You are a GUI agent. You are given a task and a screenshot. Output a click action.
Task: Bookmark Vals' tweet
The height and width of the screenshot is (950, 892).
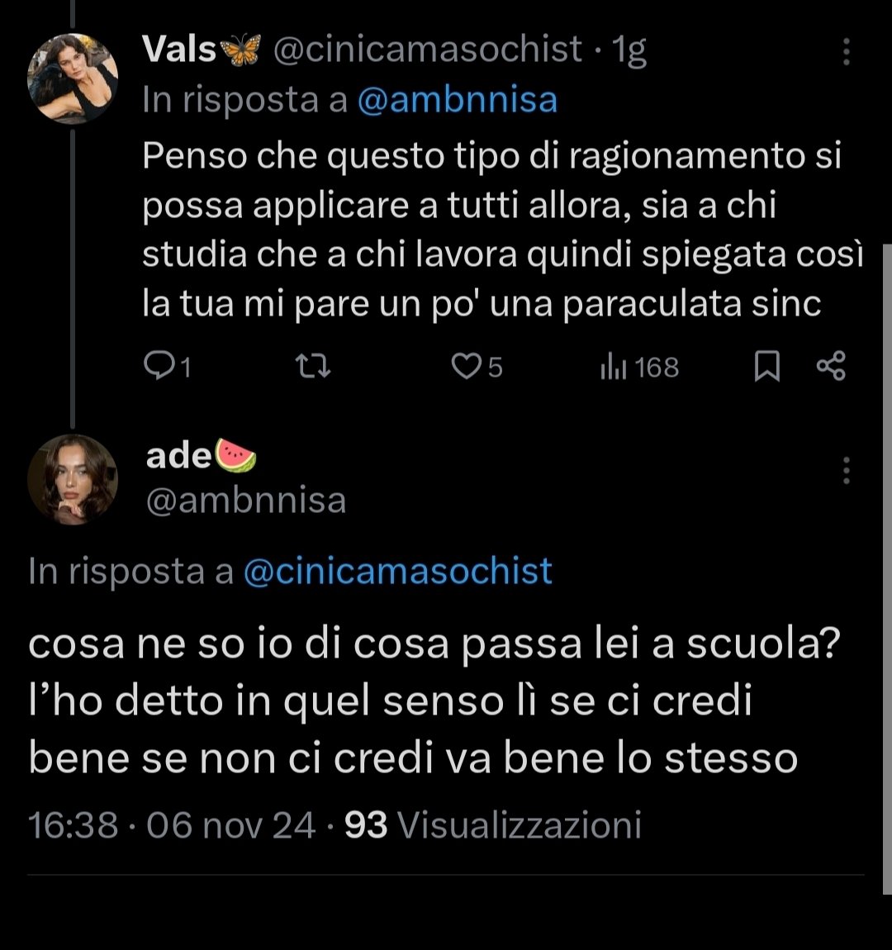coord(766,367)
